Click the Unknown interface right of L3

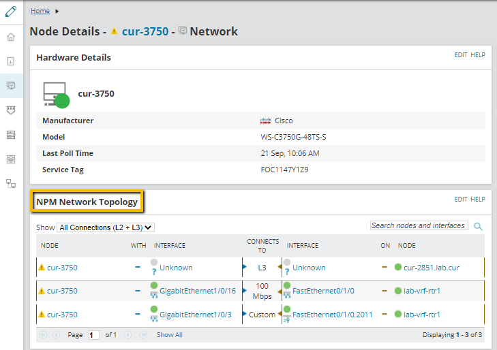click(309, 268)
